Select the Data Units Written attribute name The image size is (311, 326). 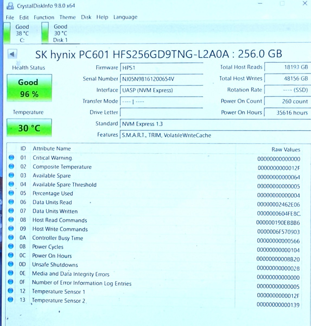pyautogui.click(x=55, y=211)
